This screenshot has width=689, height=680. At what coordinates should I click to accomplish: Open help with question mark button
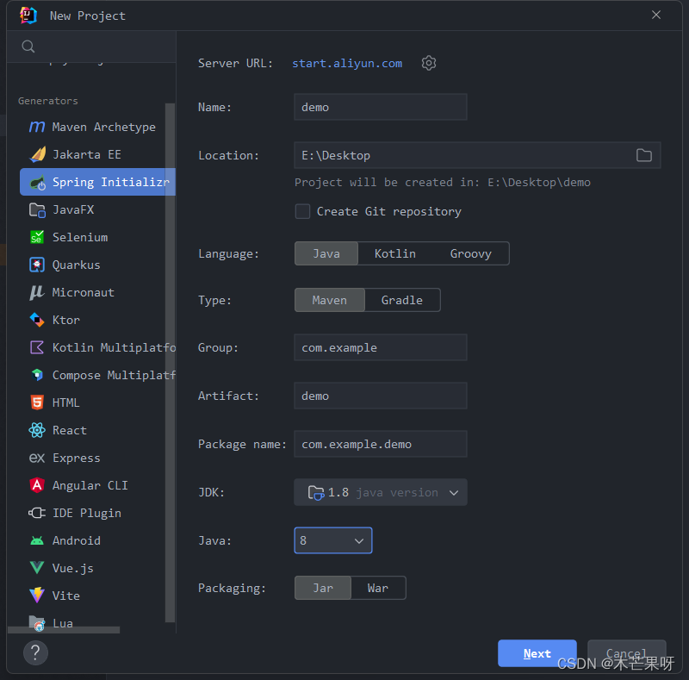tap(35, 652)
